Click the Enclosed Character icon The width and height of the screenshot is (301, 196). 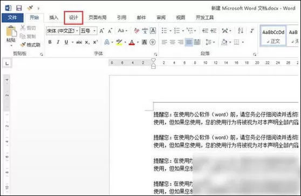click(x=153, y=42)
